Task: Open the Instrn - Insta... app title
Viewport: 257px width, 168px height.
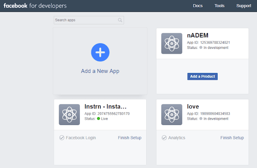Action: pos(106,107)
